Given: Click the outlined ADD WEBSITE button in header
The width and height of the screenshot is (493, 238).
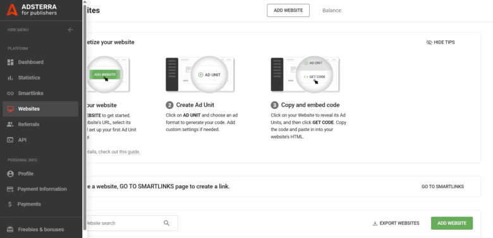Looking at the screenshot, I should [x=288, y=10].
